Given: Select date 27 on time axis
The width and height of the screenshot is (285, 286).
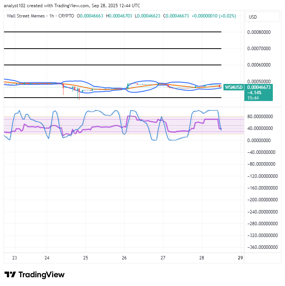Looking at the screenshot, I should tap(163, 258).
